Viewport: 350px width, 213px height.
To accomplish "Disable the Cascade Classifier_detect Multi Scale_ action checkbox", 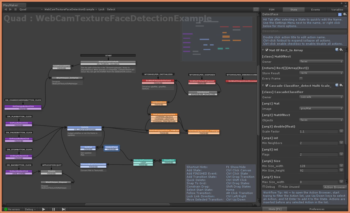I will [267, 85].
